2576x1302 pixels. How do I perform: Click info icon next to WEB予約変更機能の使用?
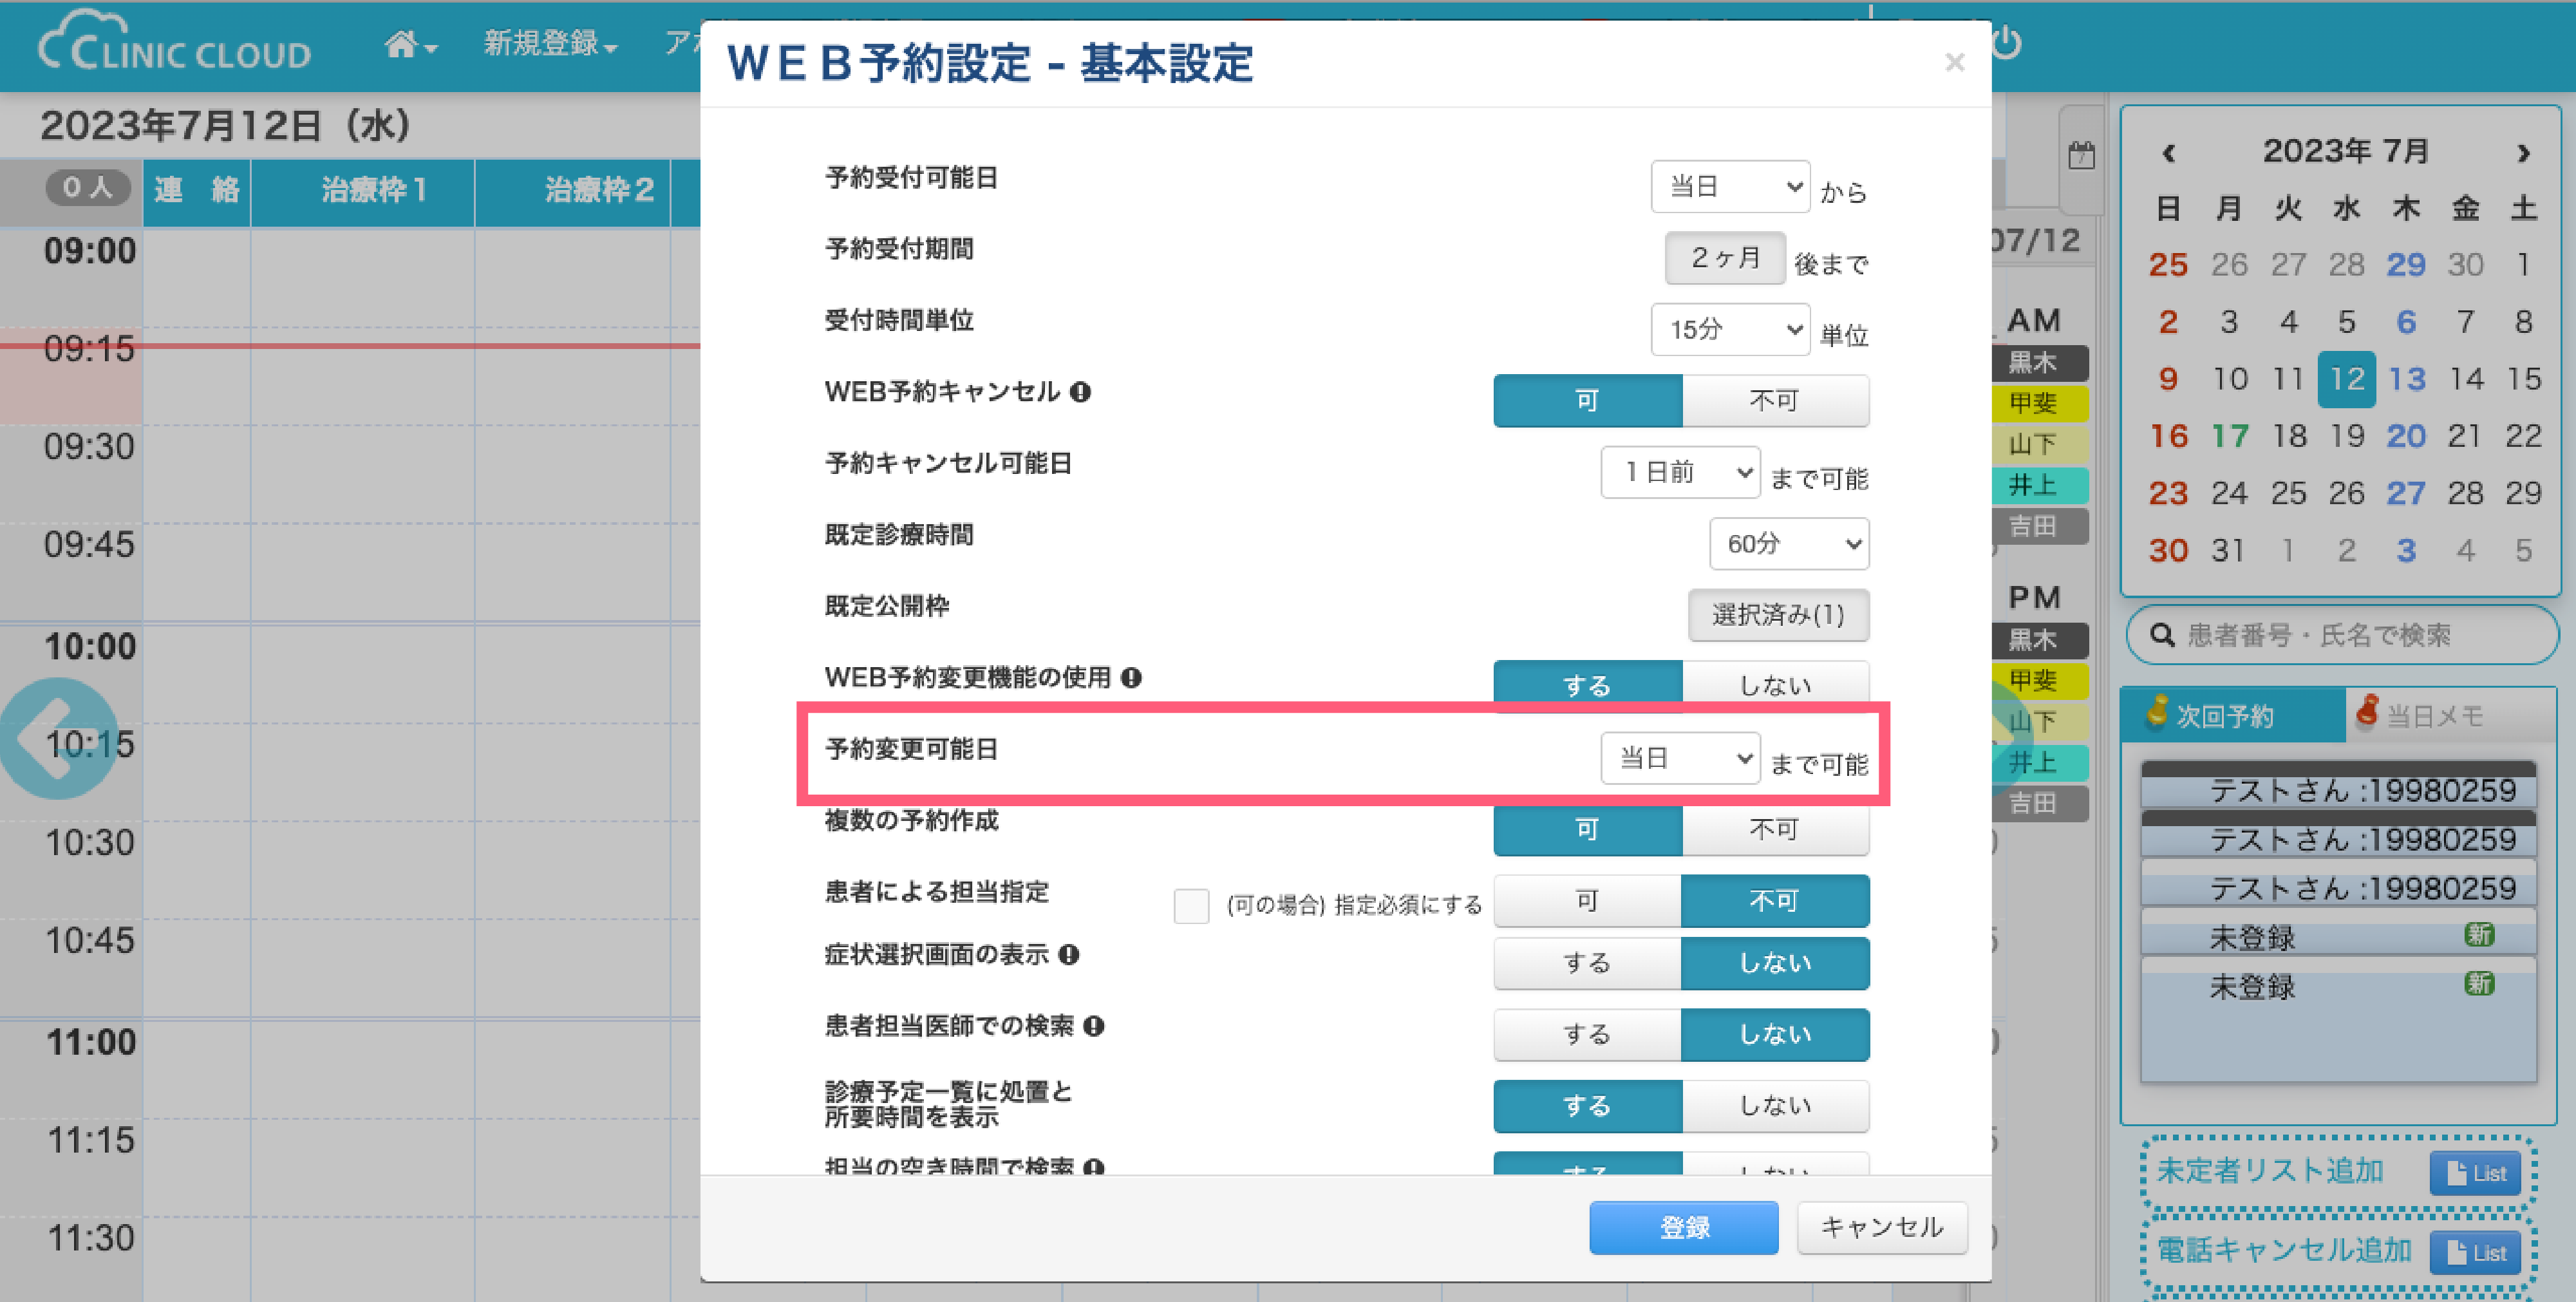(1131, 678)
